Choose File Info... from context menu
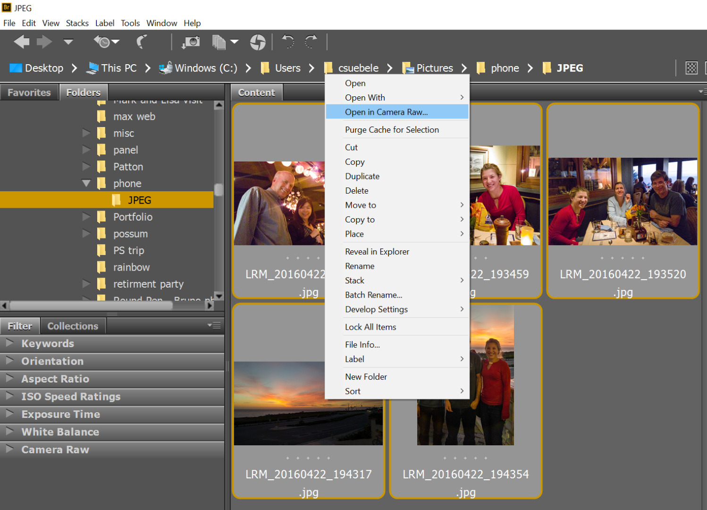 pos(397,345)
